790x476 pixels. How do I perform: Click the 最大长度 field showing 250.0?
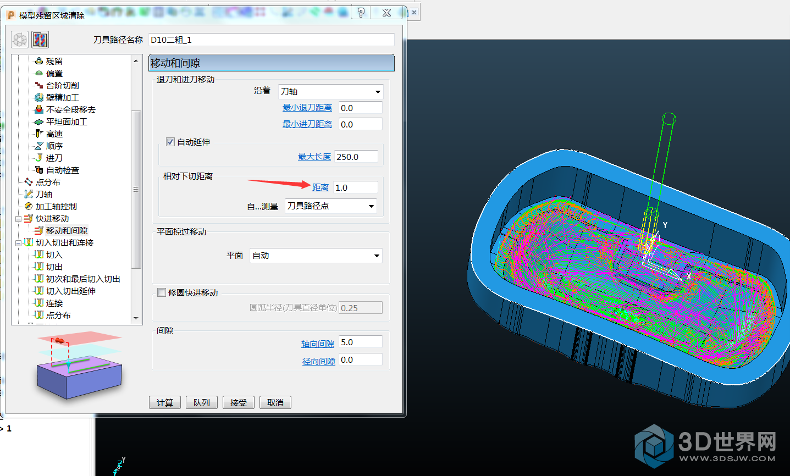pyautogui.click(x=356, y=157)
